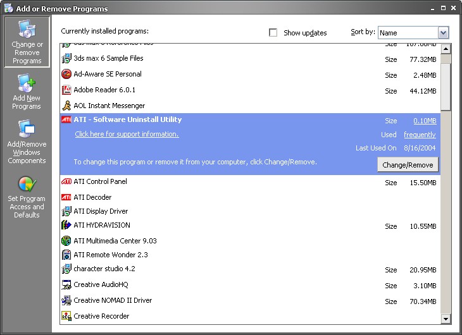Viewport: 462px width, 335px height.
Task: Close the Add or Remove Programs window
Action: click(453, 8)
